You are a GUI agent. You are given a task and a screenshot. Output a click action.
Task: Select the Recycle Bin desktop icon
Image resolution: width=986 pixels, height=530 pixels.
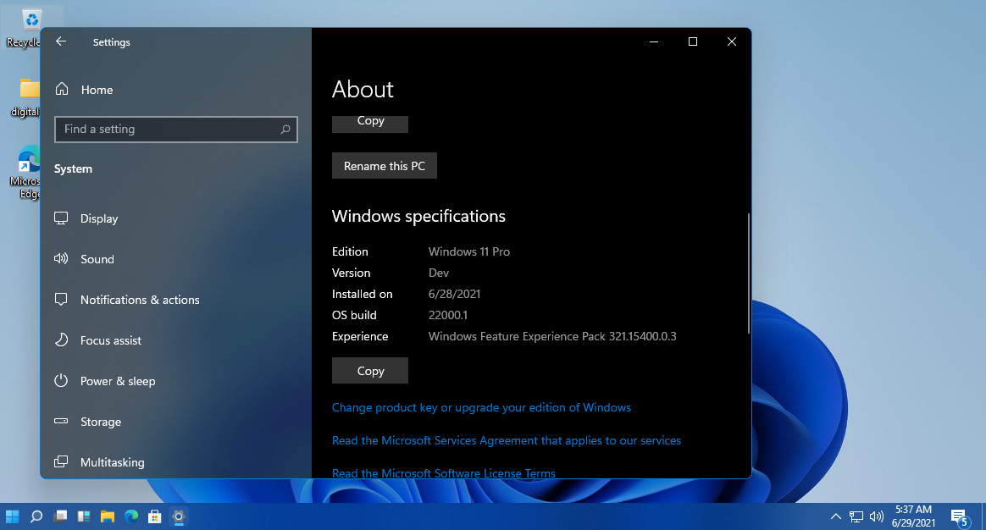24,28
